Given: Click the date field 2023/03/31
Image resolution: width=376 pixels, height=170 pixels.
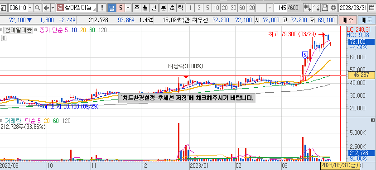Looking at the screenshot, I should (353, 8).
